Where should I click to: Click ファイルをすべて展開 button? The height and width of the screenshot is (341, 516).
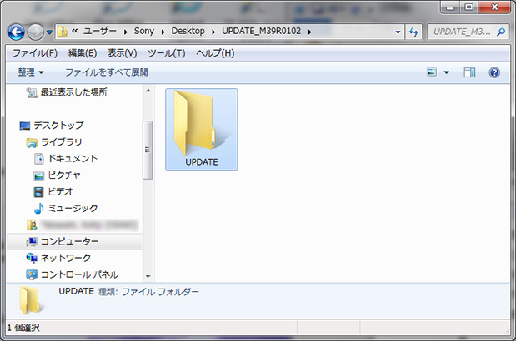[106, 72]
